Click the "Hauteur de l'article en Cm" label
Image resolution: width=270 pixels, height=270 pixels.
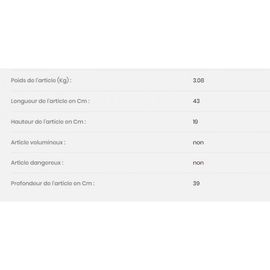48,122
